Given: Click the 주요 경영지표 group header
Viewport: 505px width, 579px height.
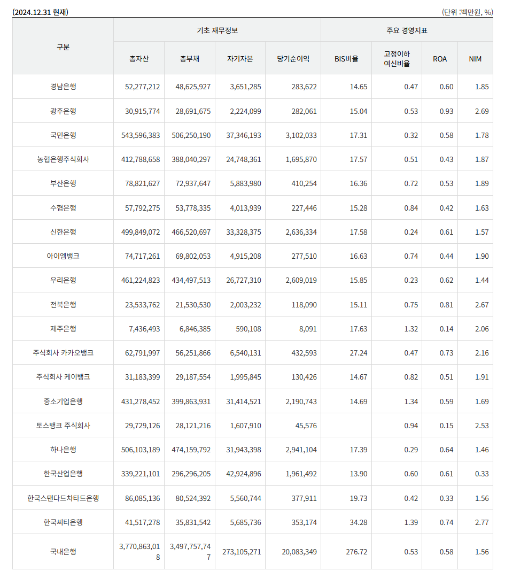Looking at the screenshot, I should (407, 30).
